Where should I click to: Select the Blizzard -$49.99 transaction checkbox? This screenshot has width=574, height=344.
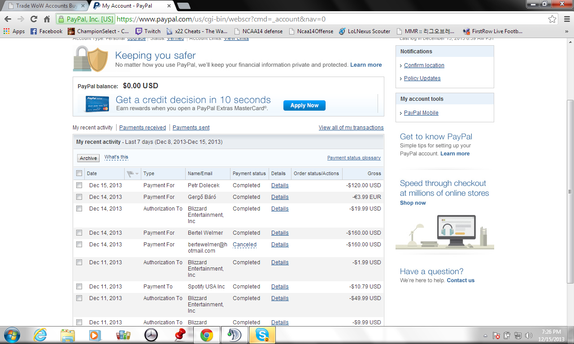[x=79, y=298]
